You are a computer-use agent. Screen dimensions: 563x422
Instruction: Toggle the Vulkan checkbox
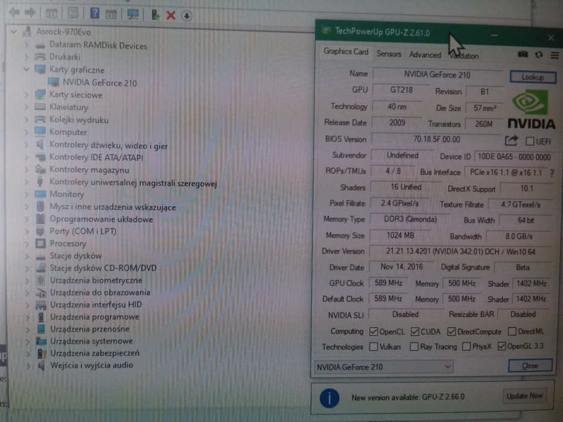tap(374, 346)
